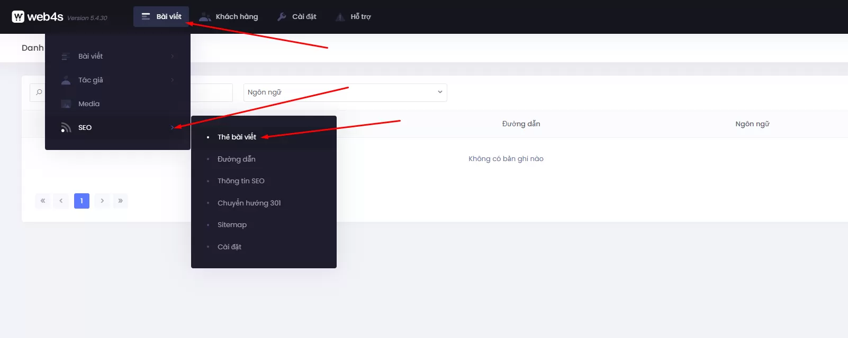Image resolution: width=848 pixels, height=338 pixels.
Task: Click the SEO feed icon
Action: [x=66, y=127]
